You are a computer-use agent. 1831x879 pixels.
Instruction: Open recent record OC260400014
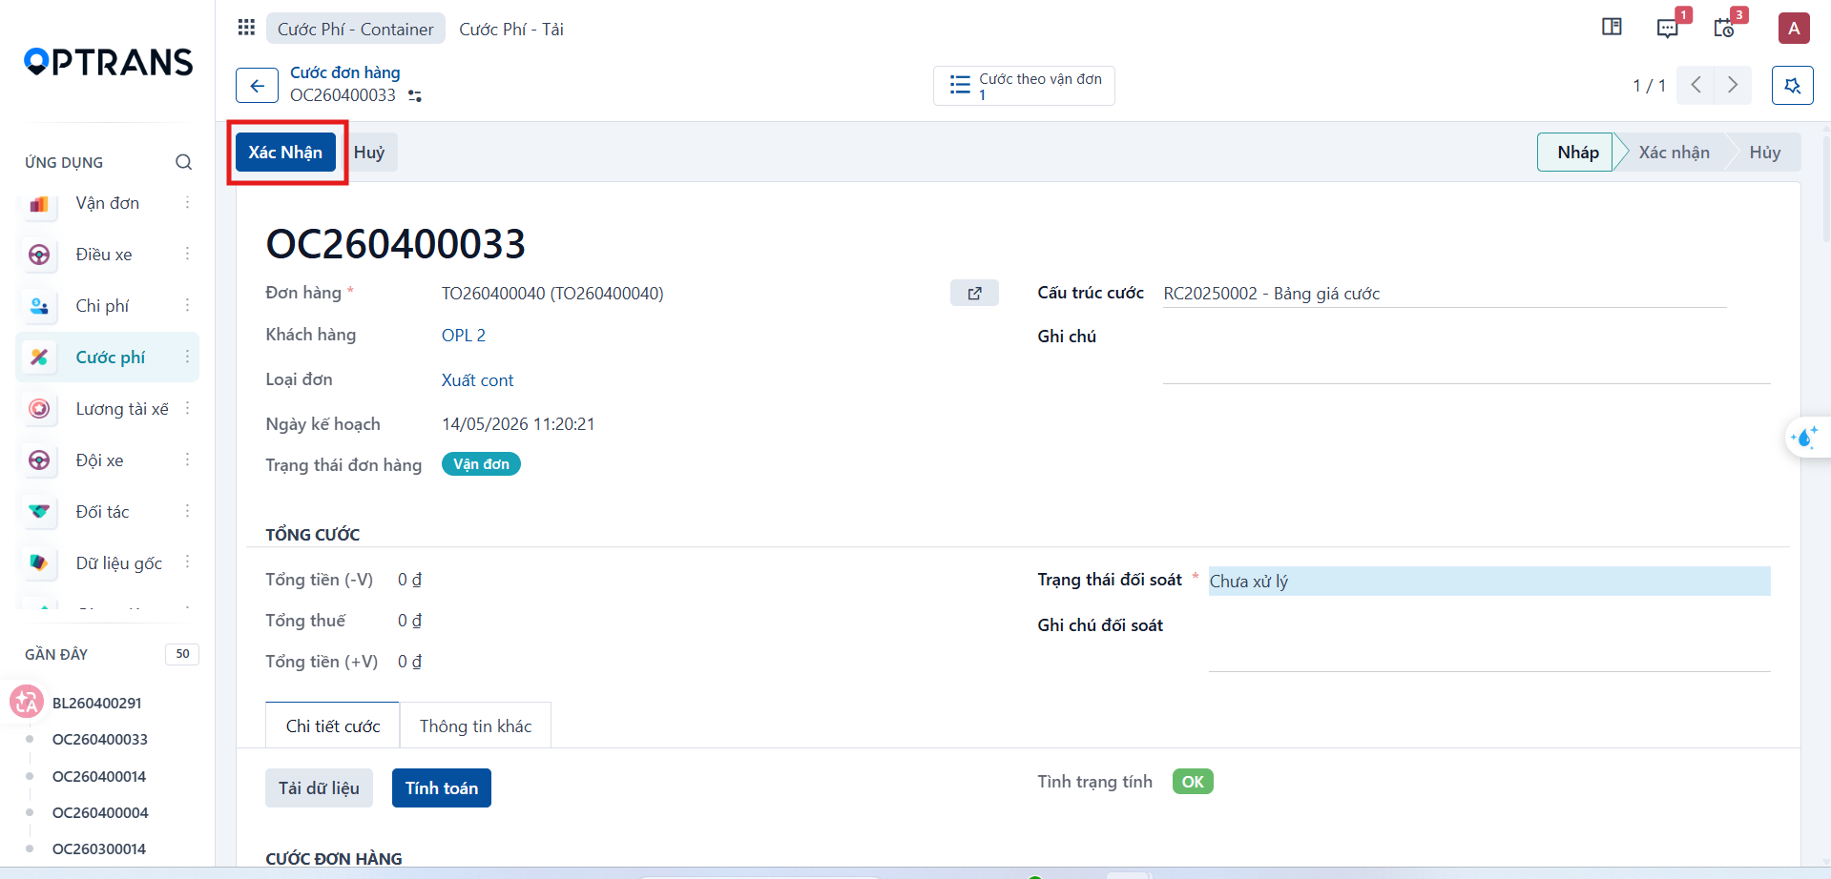tap(99, 776)
